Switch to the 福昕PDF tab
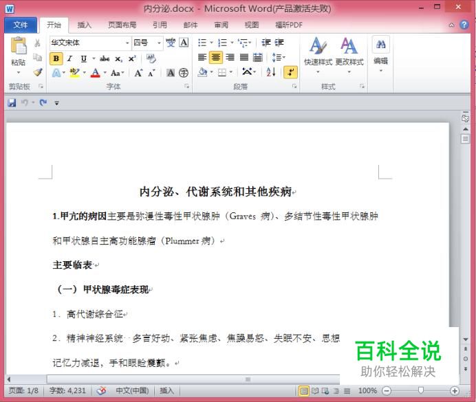The width and height of the screenshot is (476, 402). pyautogui.click(x=289, y=25)
